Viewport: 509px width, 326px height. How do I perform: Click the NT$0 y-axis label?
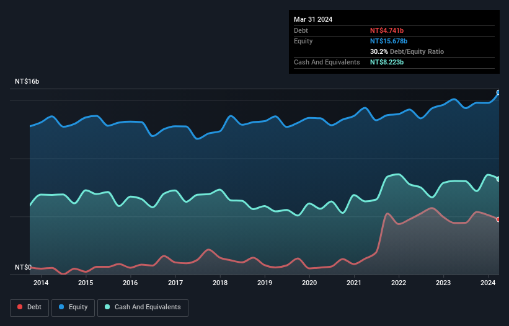23,267
